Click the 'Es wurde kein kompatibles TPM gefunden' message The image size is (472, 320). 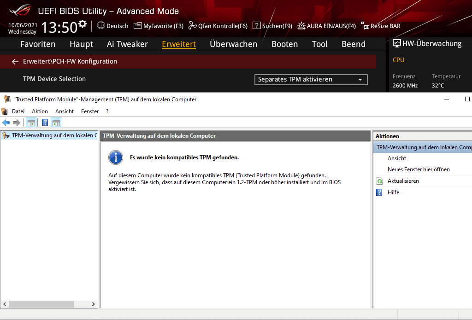tap(184, 157)
